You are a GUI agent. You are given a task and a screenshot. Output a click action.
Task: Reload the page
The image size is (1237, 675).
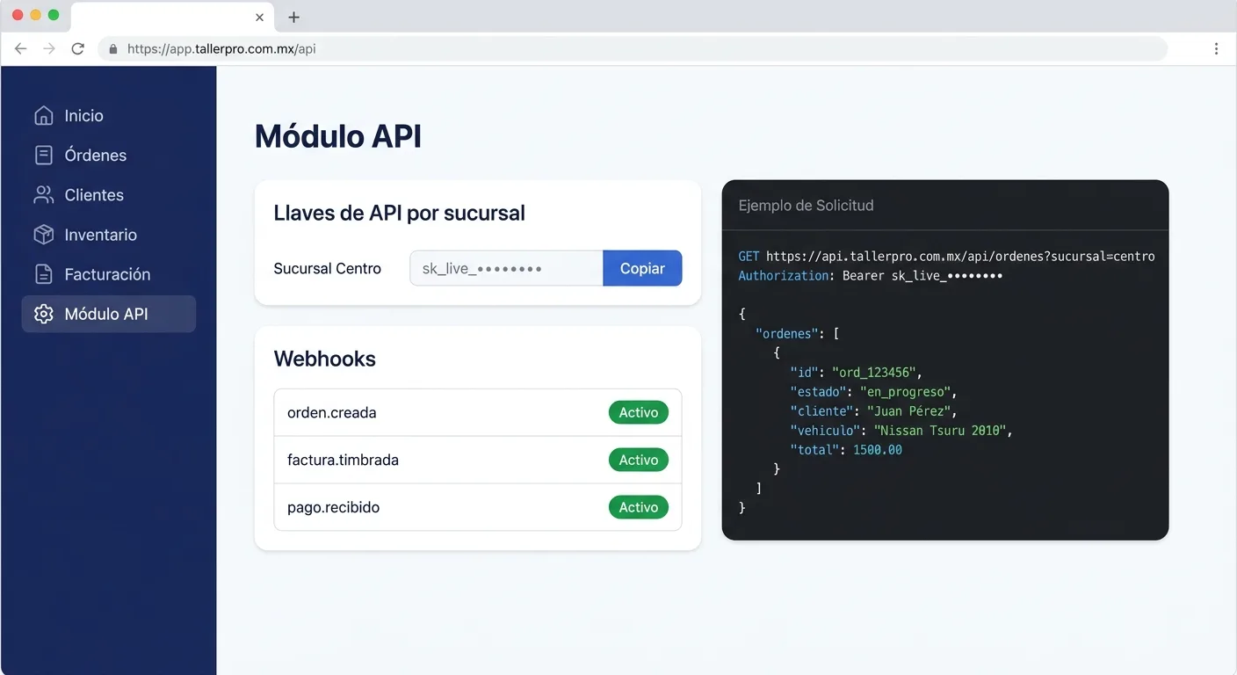pos(77,49)
